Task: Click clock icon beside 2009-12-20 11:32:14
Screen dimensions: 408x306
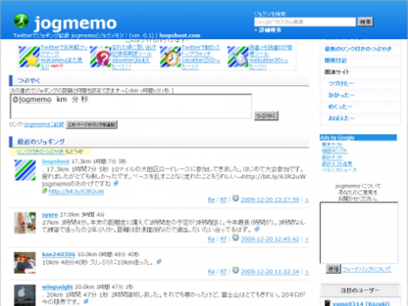Action: 235,270
